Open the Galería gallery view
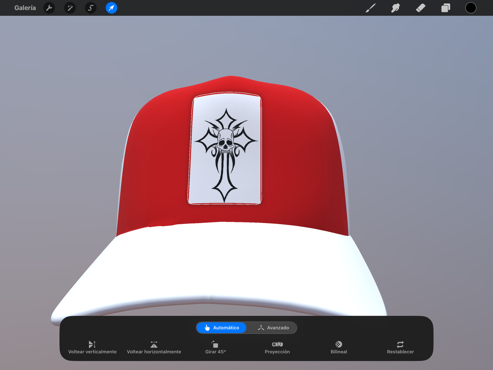This screenshot has width=493, height=370. point(25,8)
